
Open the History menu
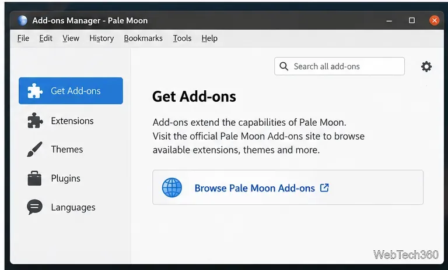[101, 38]
